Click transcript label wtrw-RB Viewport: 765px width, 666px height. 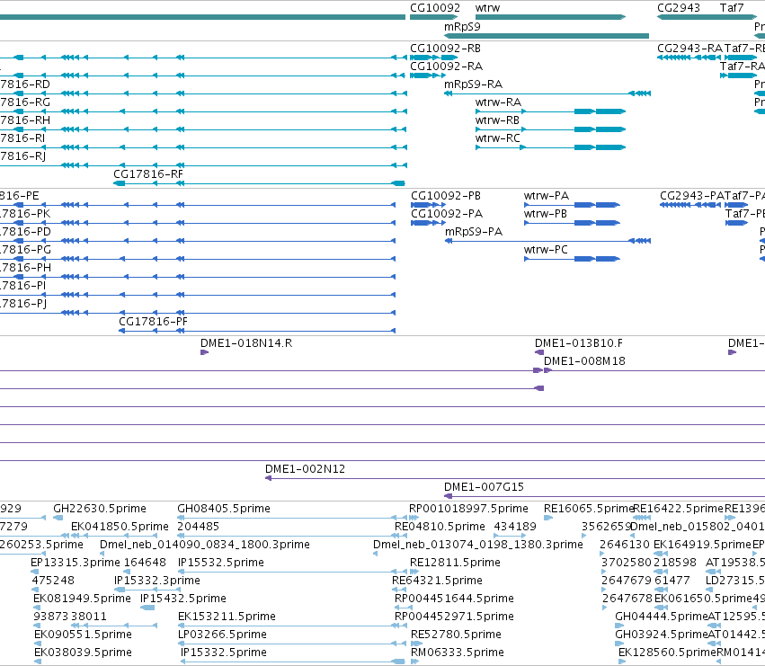(498, 120)
